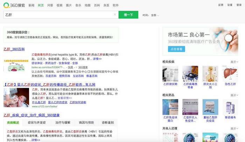Open the 地图 tab
This screenshot has height=142, width=245.
click(87, 5)
